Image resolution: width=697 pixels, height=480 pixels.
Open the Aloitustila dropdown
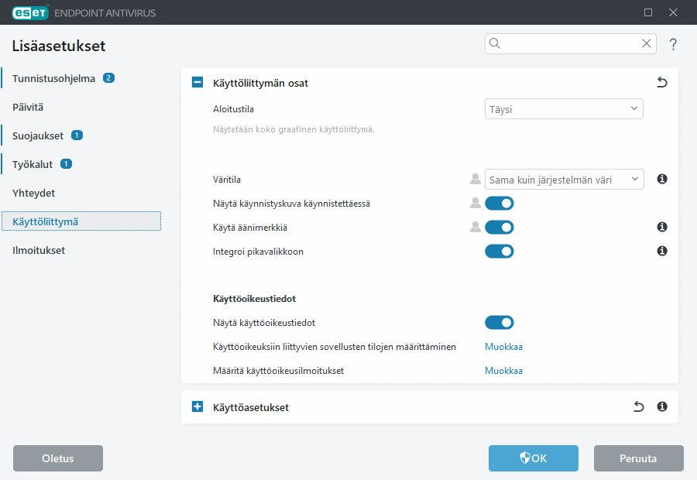564,109
